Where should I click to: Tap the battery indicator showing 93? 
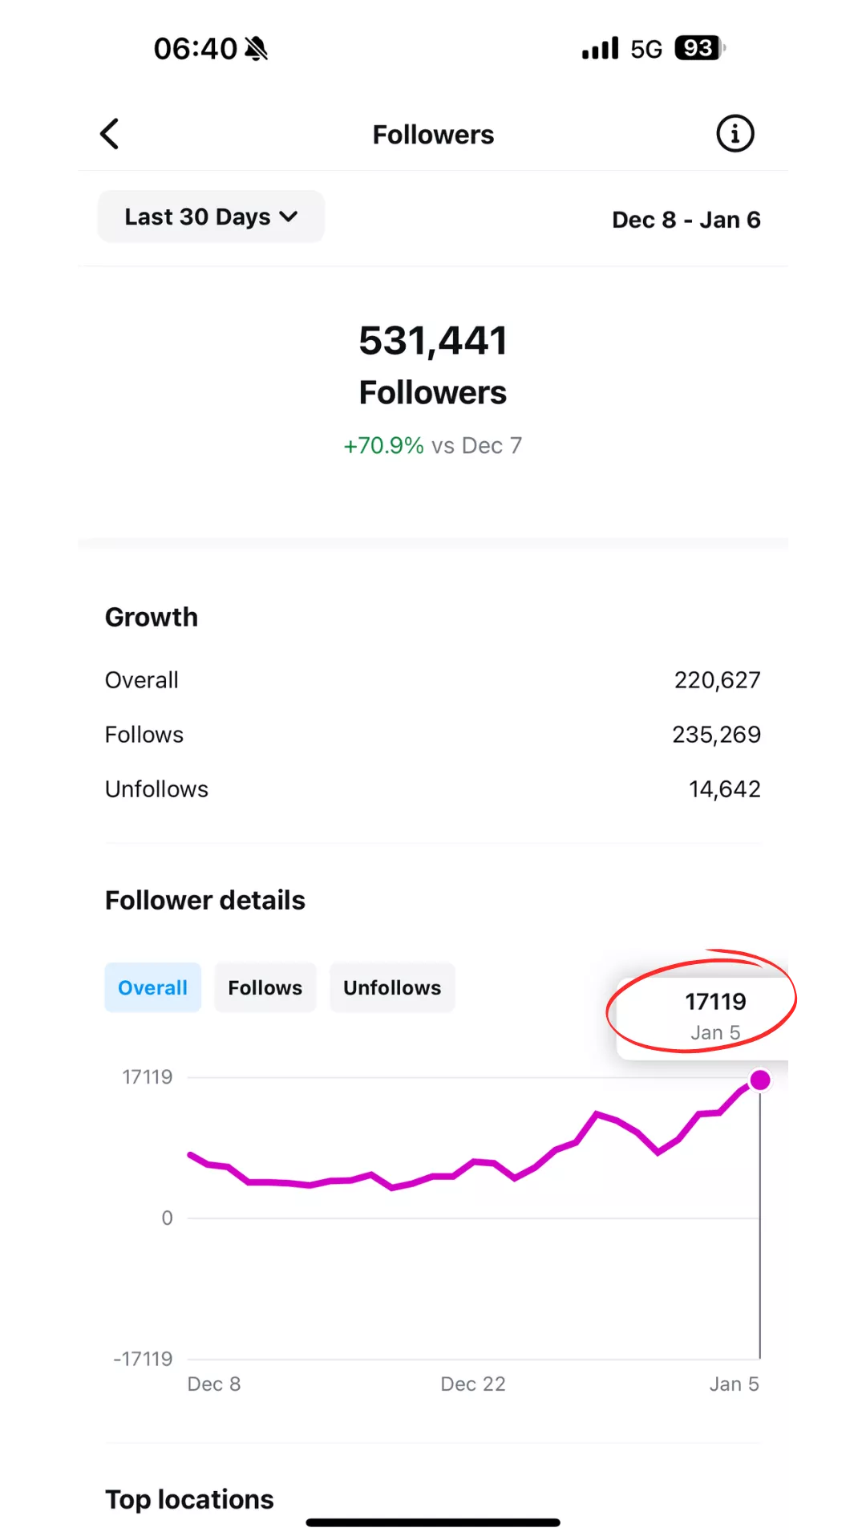tap(699, 48)
